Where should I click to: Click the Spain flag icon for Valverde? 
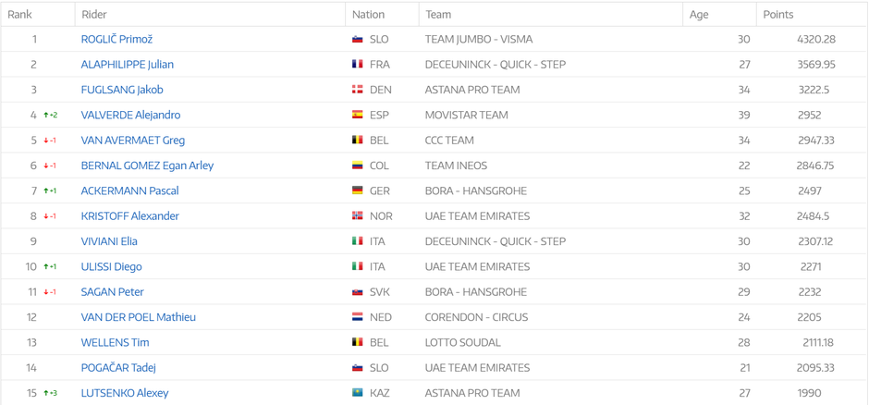coord(357,116)
